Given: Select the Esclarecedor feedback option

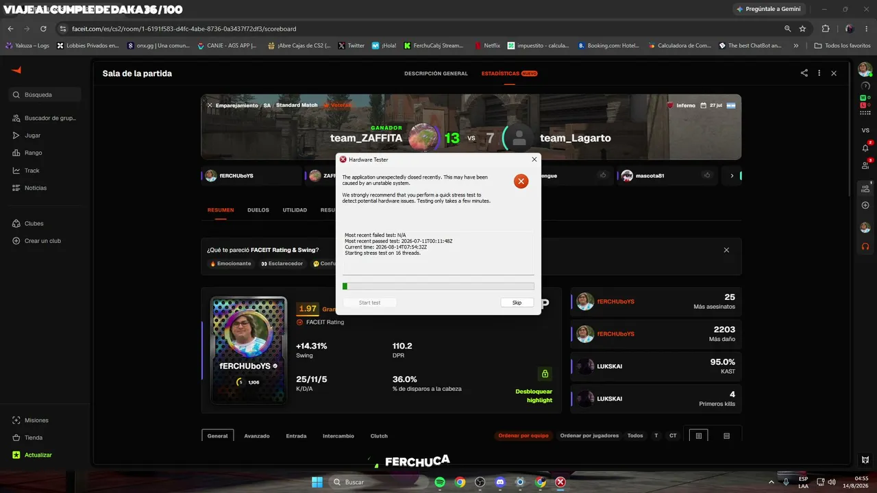Looking at the screenshot, I should pos(282,264).
